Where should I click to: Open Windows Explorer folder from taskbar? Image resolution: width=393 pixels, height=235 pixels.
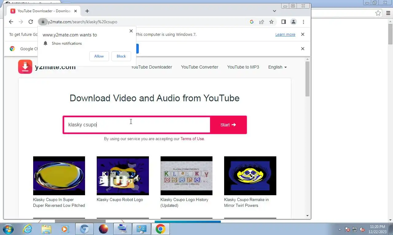46,229
